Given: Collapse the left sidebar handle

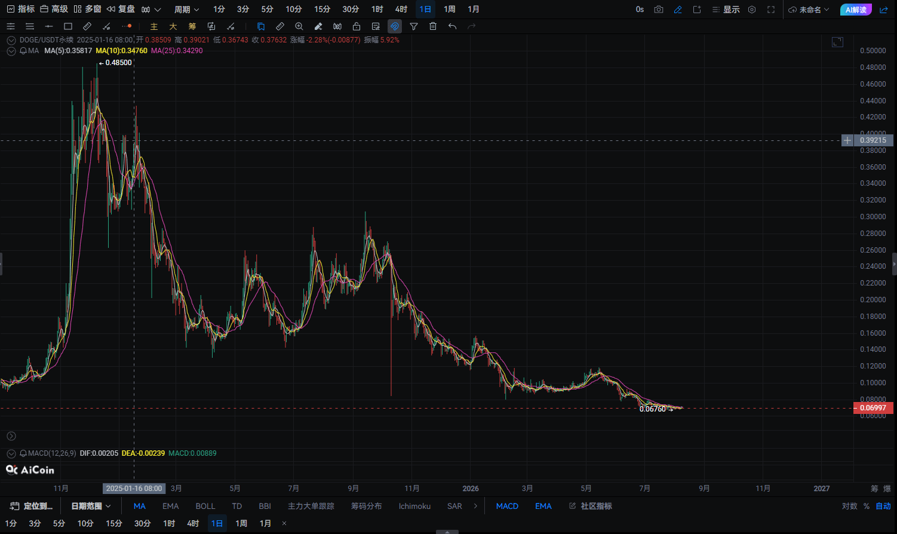Looking at the screenshot, I should pos(1,263).
